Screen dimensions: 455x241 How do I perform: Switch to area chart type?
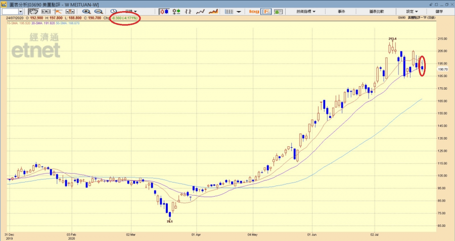213,11
